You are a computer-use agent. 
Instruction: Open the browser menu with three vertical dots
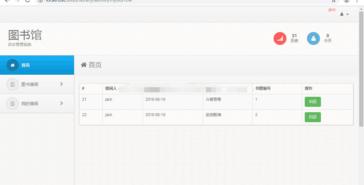pyautogui.click(x=358, y=2)
